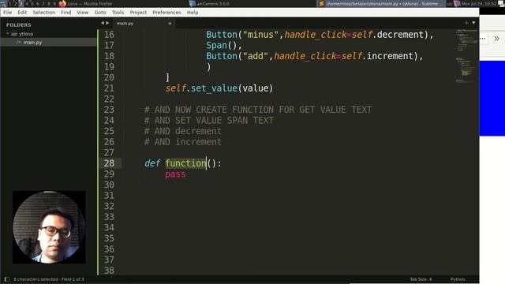Click Firefox toolbar overflow chevron
Screen dimensions: 505x284
(x=496, y=39)
